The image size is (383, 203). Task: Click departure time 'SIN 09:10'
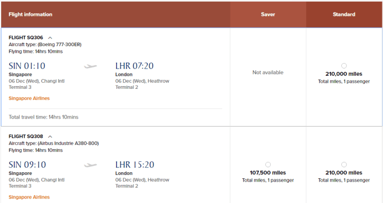pos(27,165)
